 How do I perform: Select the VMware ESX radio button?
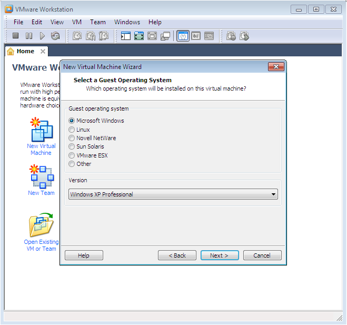pyautogui.click(x=72, y=155)
